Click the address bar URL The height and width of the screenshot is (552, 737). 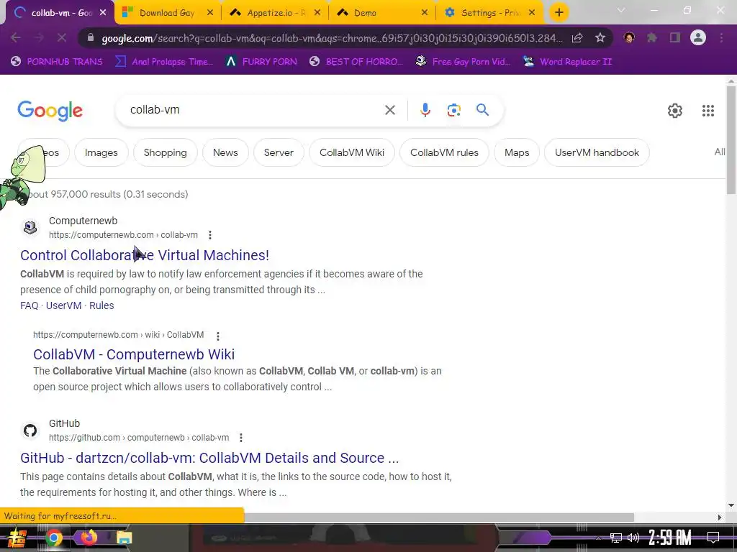pos(331,38)
